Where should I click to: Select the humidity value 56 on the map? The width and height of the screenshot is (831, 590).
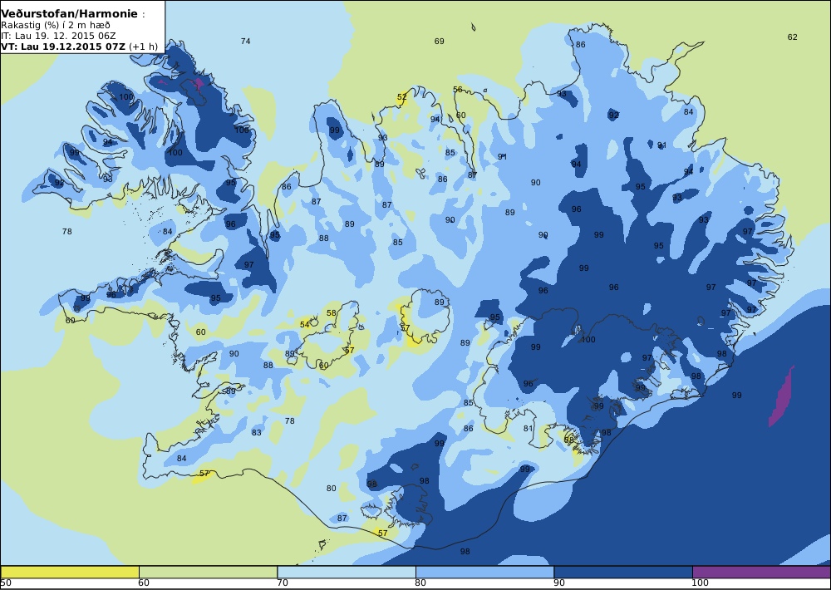point(458,90)
